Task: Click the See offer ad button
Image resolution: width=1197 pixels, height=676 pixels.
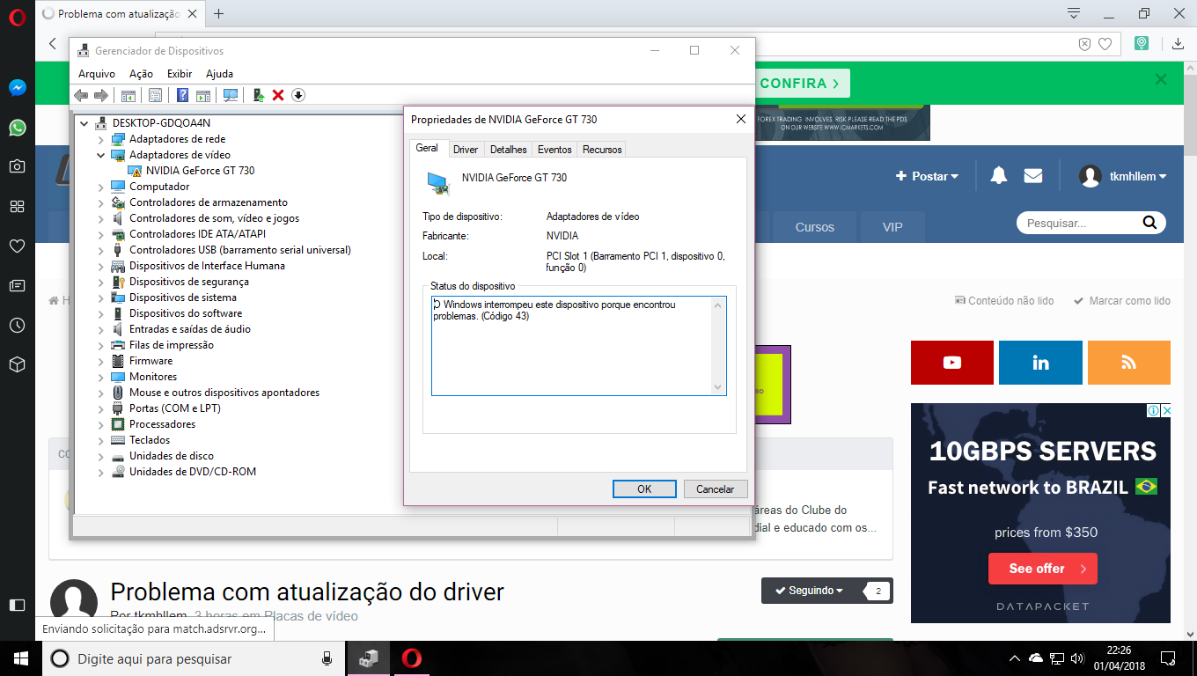Action: (x=1042, y=569)
